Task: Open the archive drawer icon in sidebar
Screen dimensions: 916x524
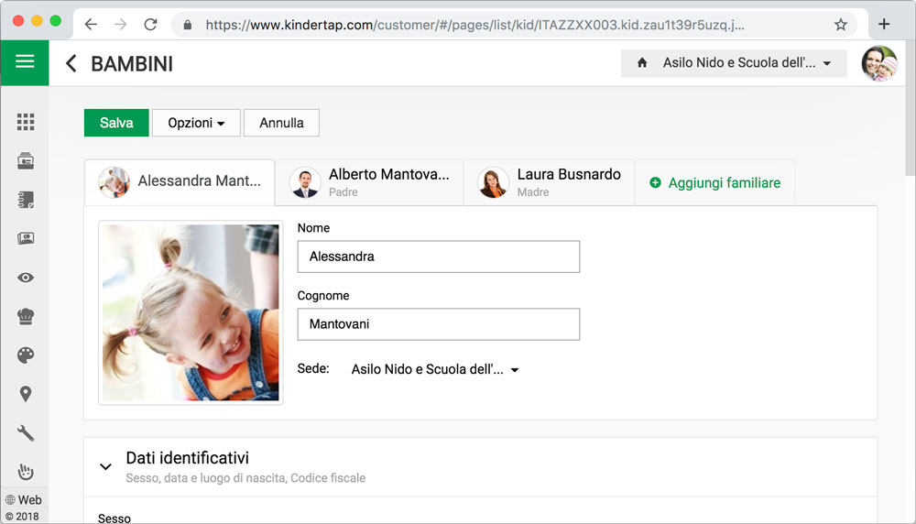Action: (26, 161)
